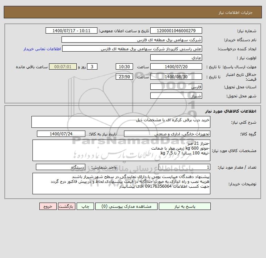
Task: Click buyer organization name field
Action: (x=132, y=39)
